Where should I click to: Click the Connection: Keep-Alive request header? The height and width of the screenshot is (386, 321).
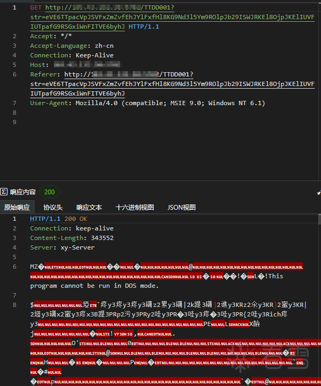72,55
